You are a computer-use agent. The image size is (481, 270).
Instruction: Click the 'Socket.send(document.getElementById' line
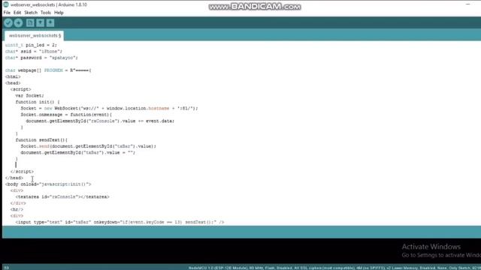click(89, 146)
